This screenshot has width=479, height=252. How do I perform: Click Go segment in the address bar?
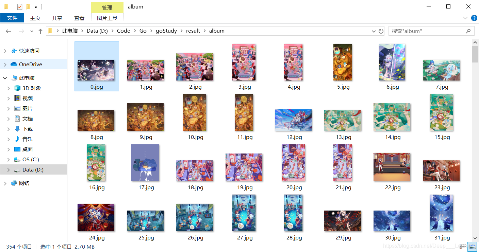pyautogui.click(x=143, y=31)
